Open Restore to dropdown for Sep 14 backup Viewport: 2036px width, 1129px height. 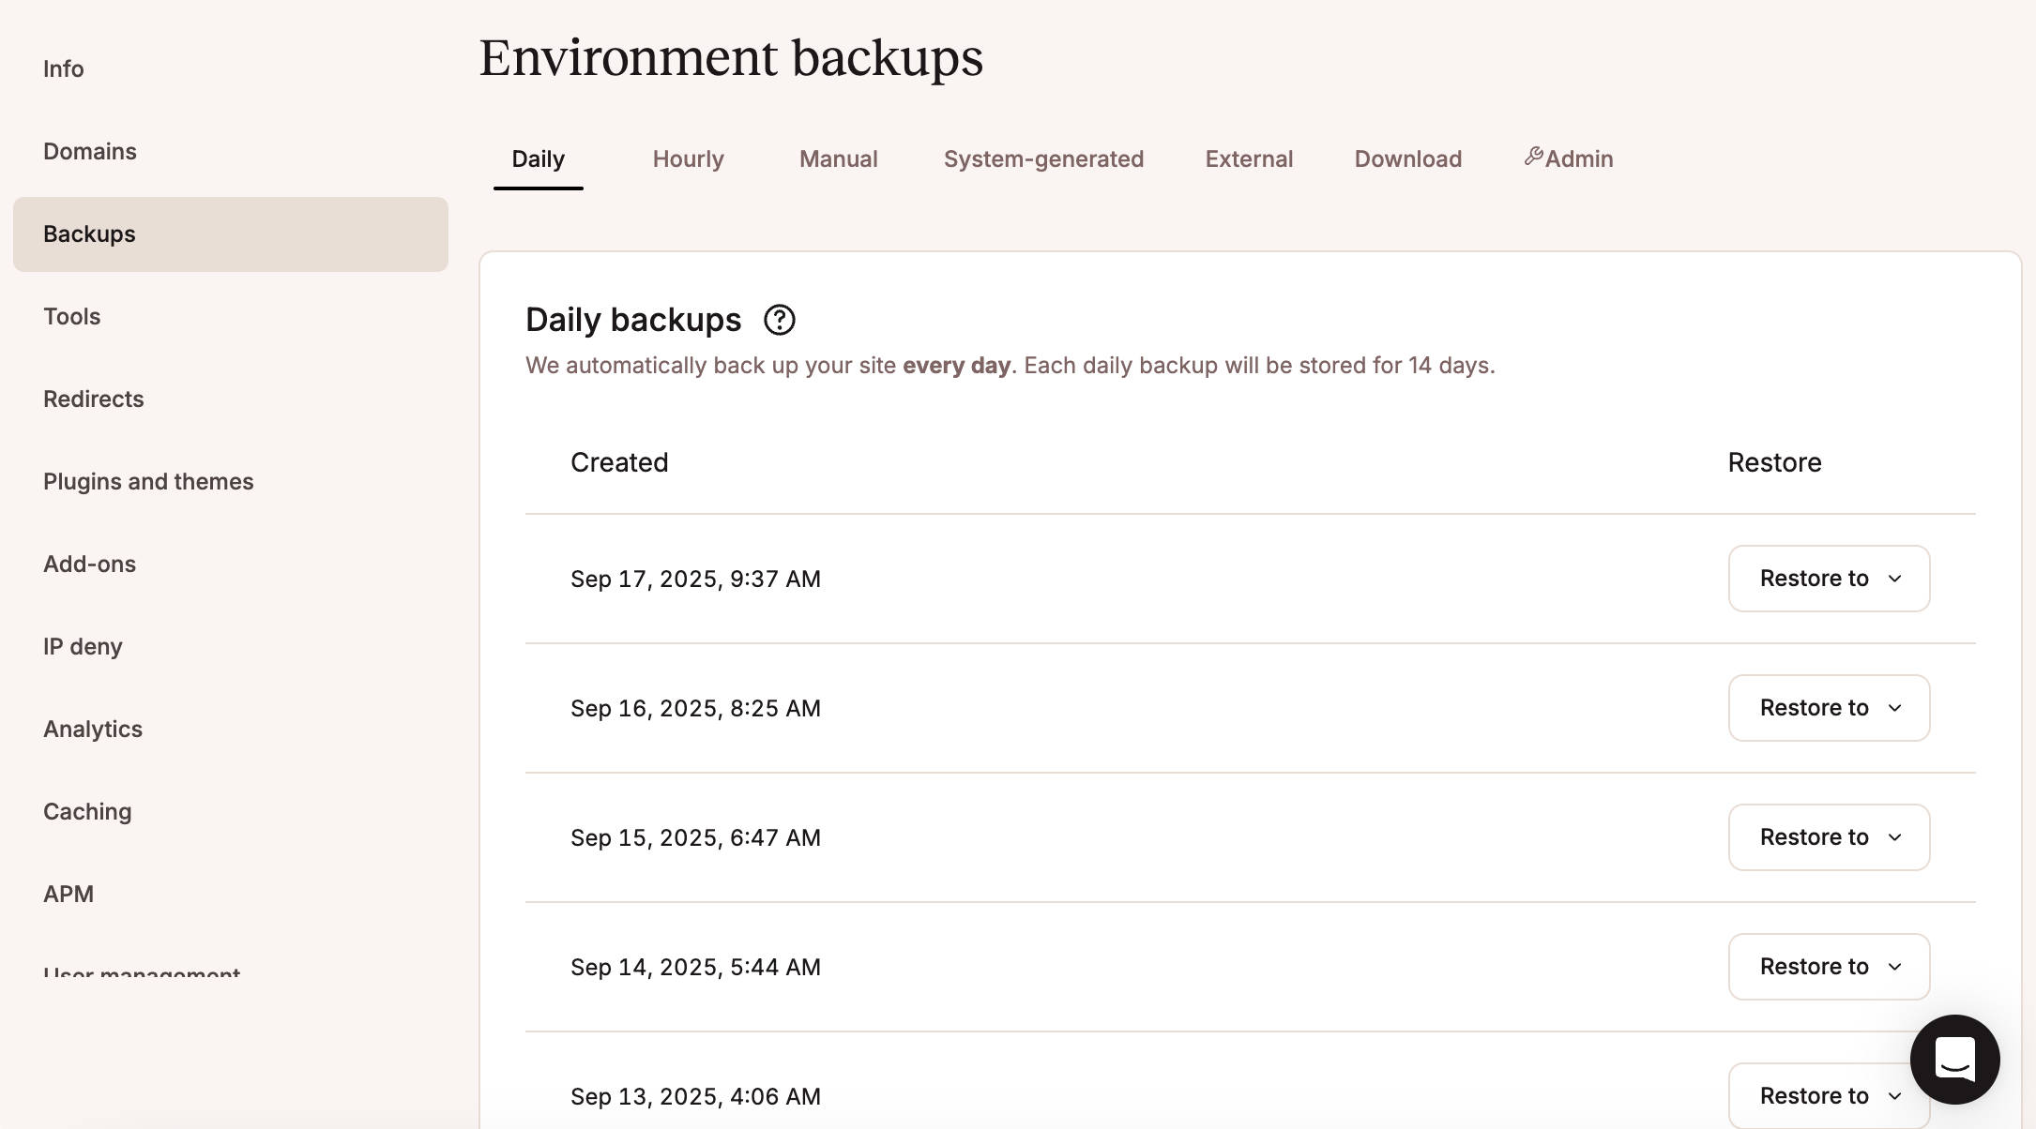click(1828, 967)
